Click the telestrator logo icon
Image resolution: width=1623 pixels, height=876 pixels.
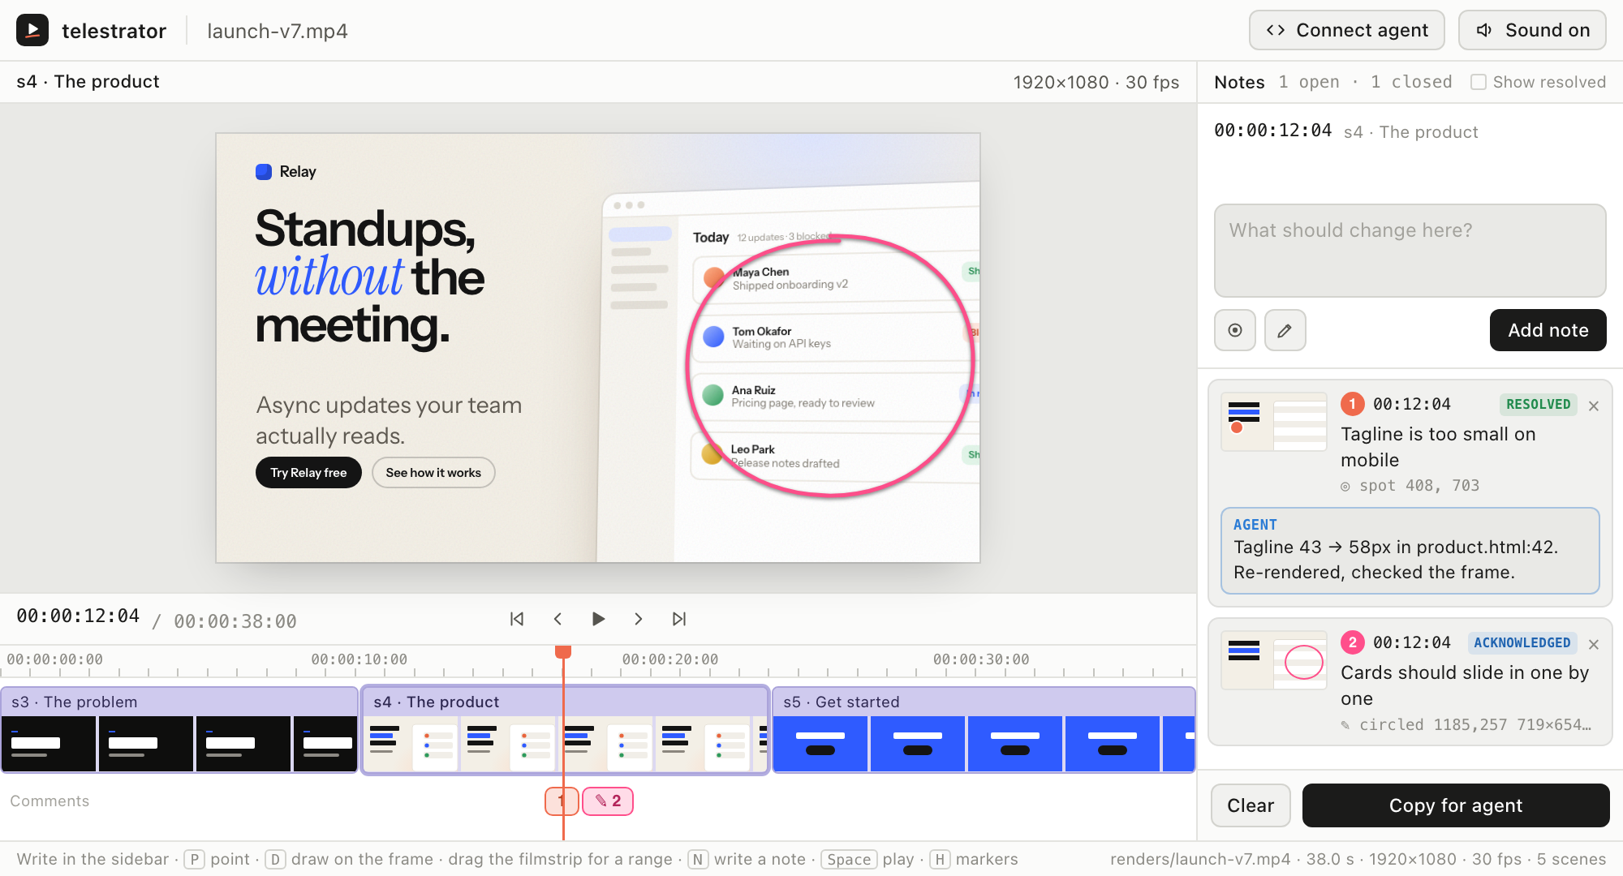[x=32, y=31]
